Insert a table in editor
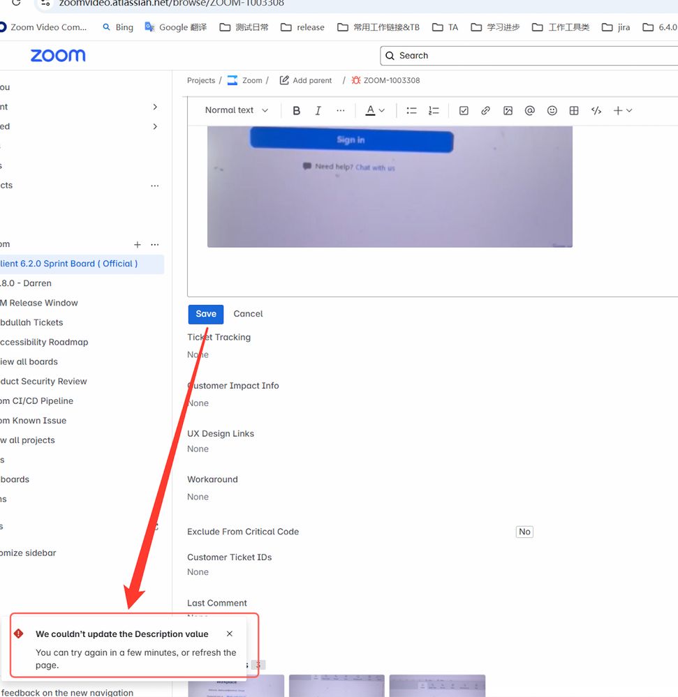Screen dimensions: 678x697 [574, 111]
